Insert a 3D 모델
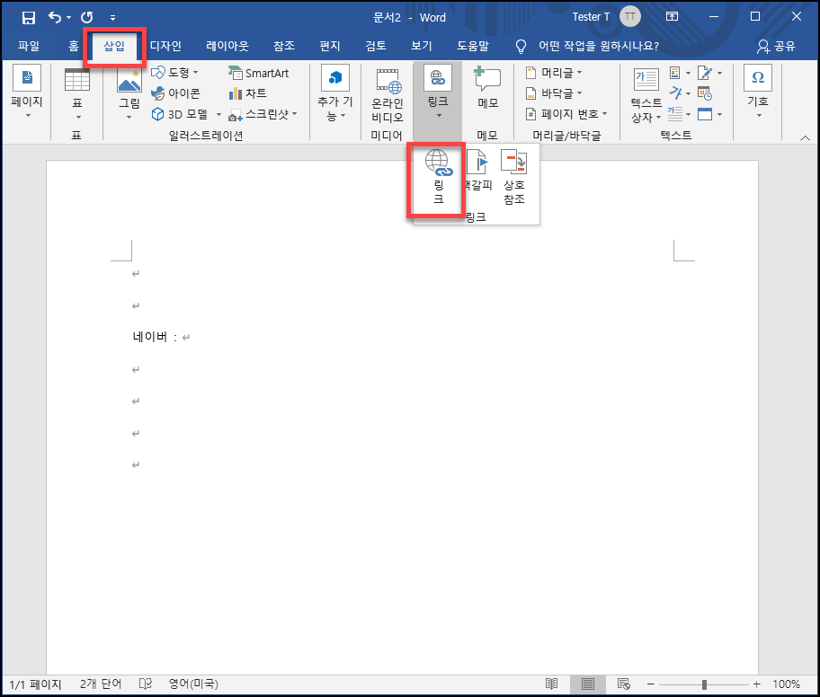Screen dimensions: 820x697 (x=180, y=114)
